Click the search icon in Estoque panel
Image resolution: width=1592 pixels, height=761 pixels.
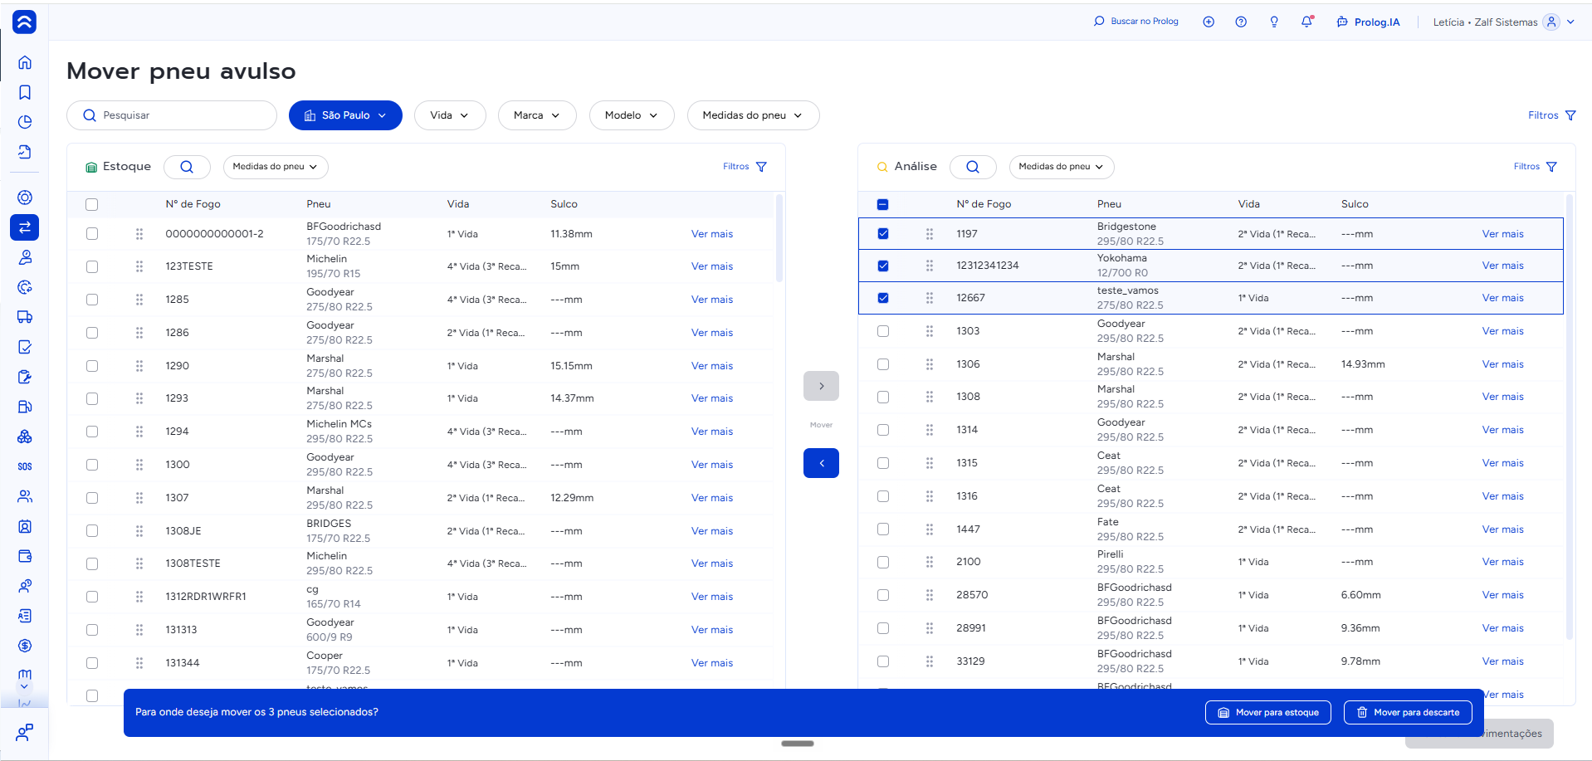pyautogui.click(x=187, y=167)
